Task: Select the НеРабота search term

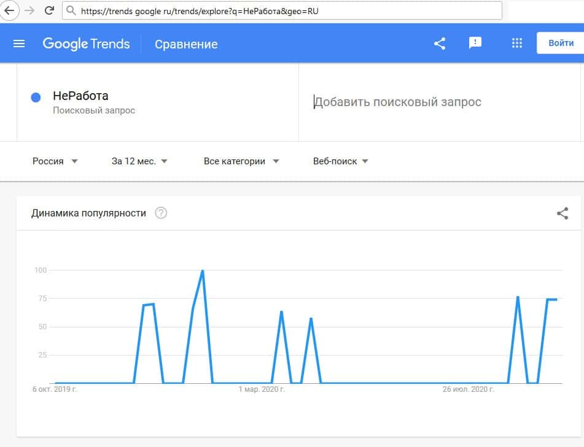Action: 80,96
